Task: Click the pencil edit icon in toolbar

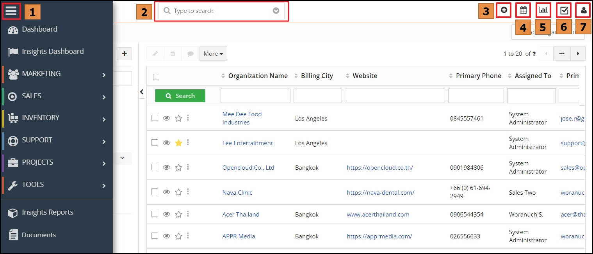Action: [x=155, y=54]
